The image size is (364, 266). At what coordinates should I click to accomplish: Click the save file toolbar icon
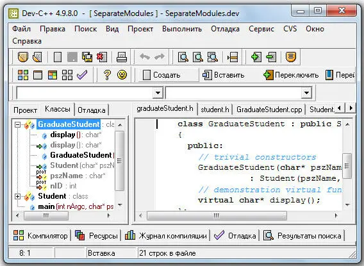coord(72,57)
